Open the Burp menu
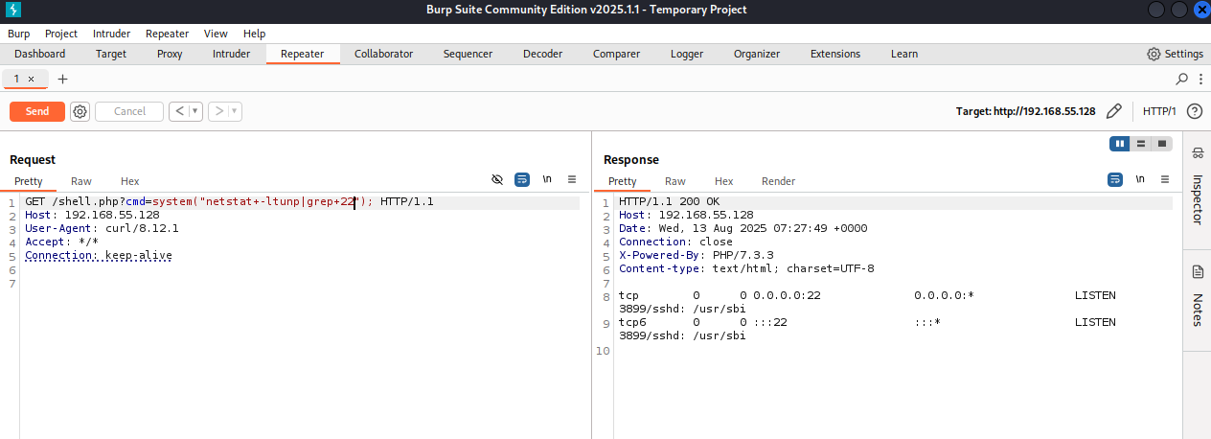1211x439 pixels. pos(19,34)
